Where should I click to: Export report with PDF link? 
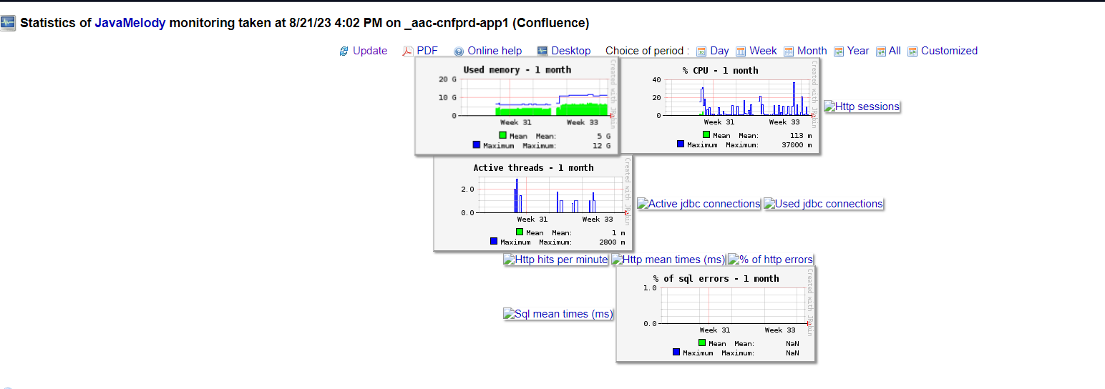pos(427,51)
